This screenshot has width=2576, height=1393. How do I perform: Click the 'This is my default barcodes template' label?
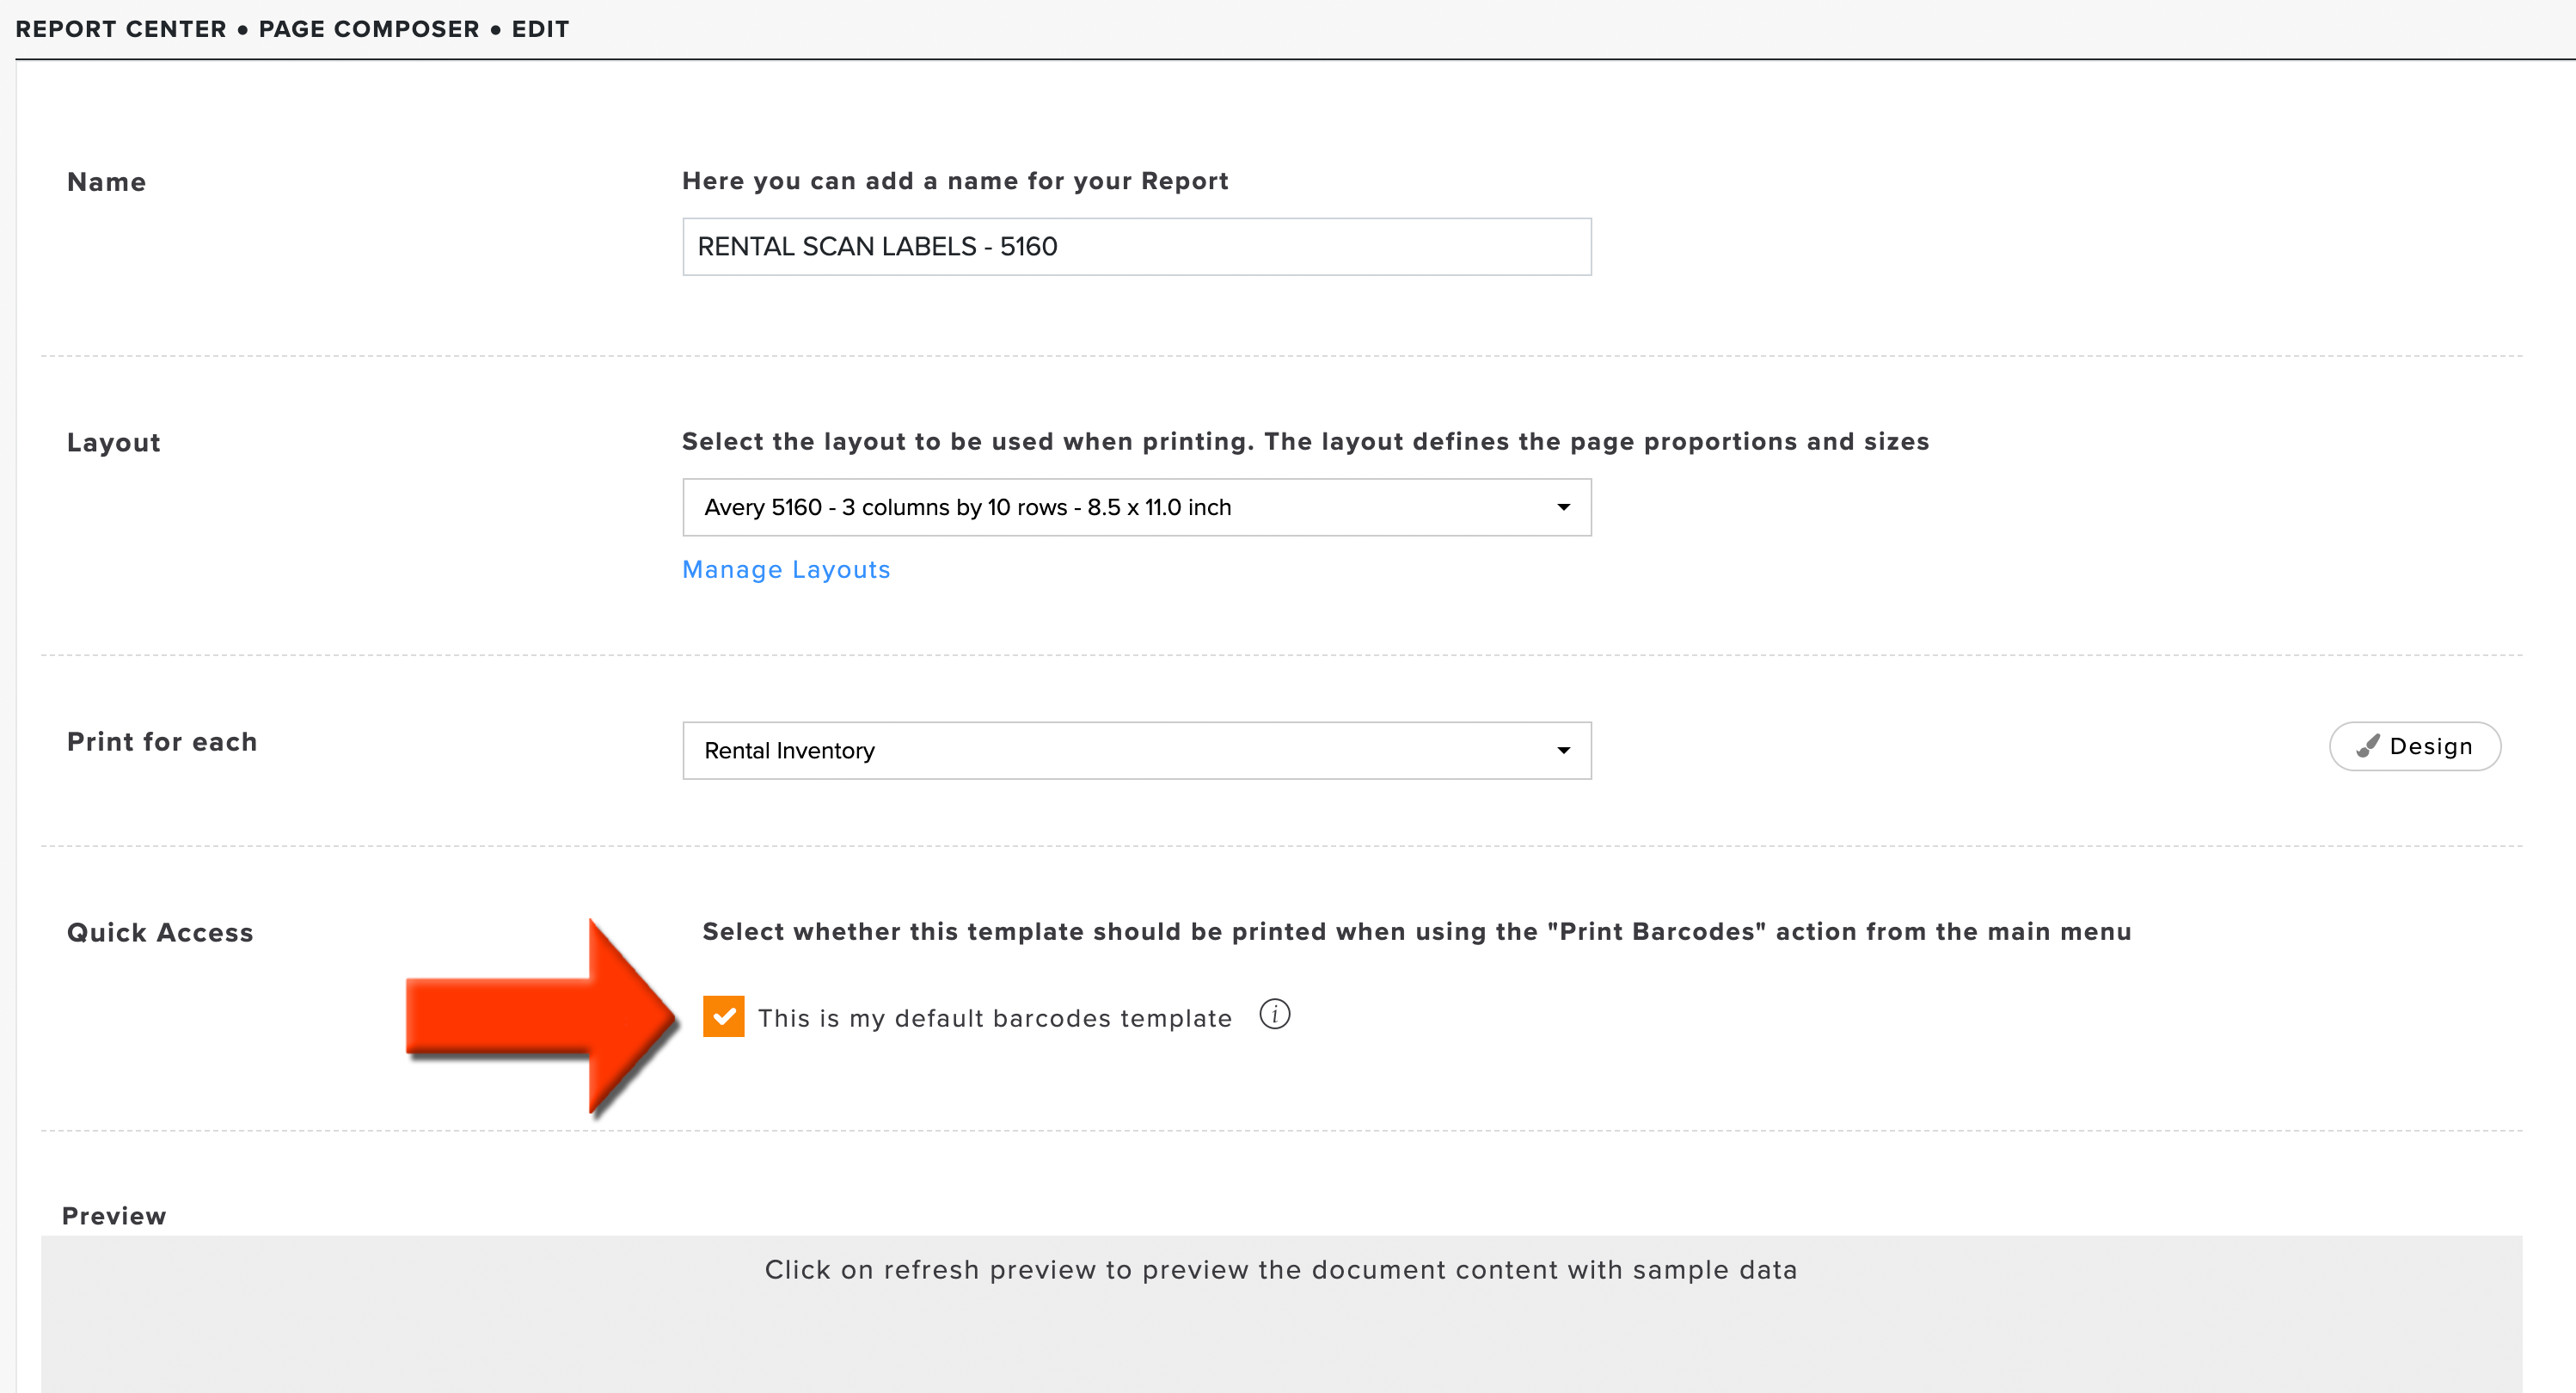(995, 1018)
